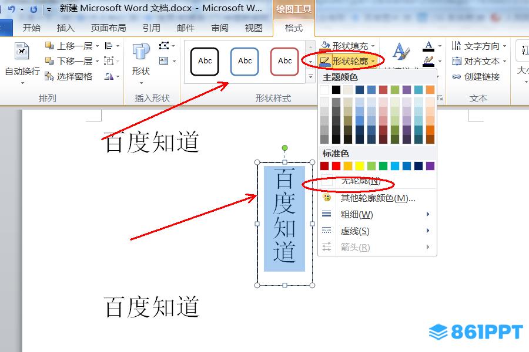Choose the purple swatch under 标准色
The width and height of the screenshot is (529, 352).
(x=430, y=166)
